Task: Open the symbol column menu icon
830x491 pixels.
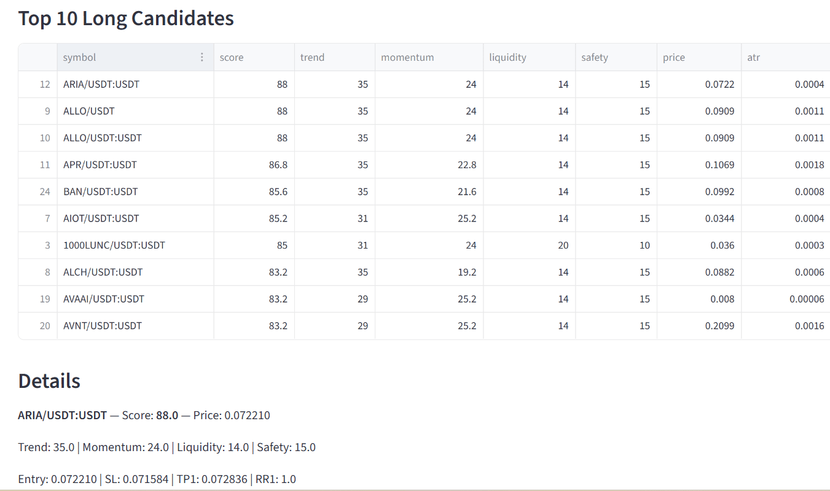Action: pyautogui.click(x=202, y=57)
